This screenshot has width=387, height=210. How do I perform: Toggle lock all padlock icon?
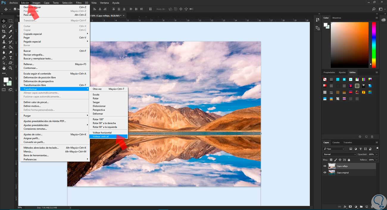point(349,160)
